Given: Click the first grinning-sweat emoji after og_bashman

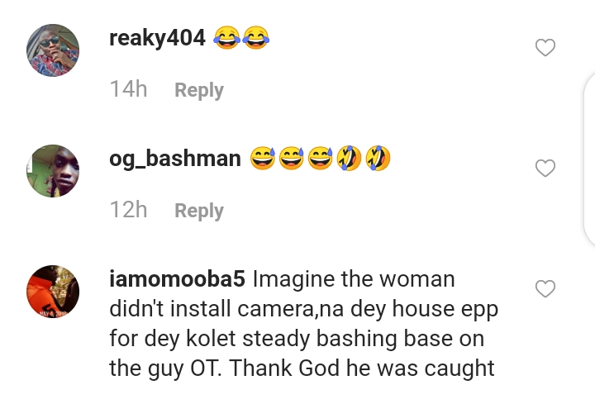Looking at the screenshot, I should click(263, 158).
